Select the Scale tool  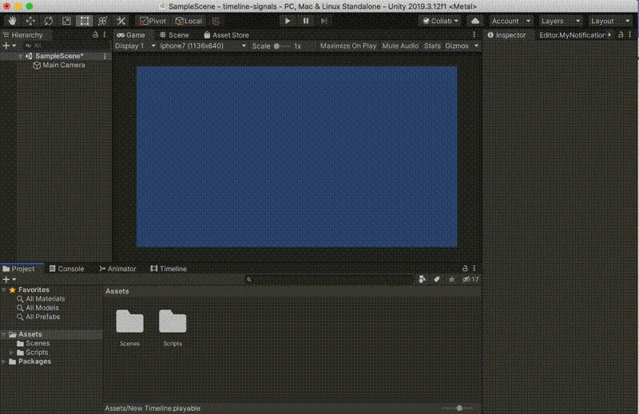(x=66, y=21)
